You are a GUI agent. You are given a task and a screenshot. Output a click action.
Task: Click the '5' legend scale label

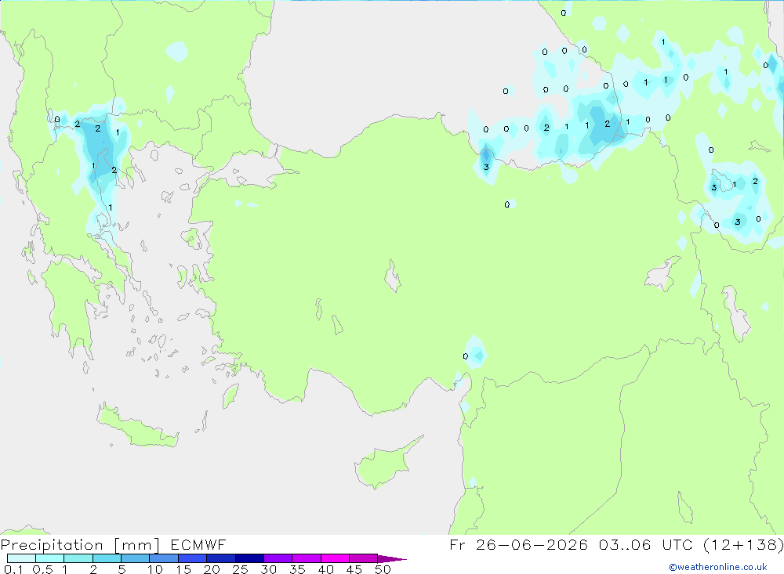point(122,569)
